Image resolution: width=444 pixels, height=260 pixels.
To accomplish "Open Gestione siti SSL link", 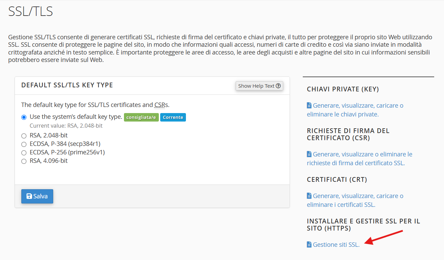I will point(336,244).
